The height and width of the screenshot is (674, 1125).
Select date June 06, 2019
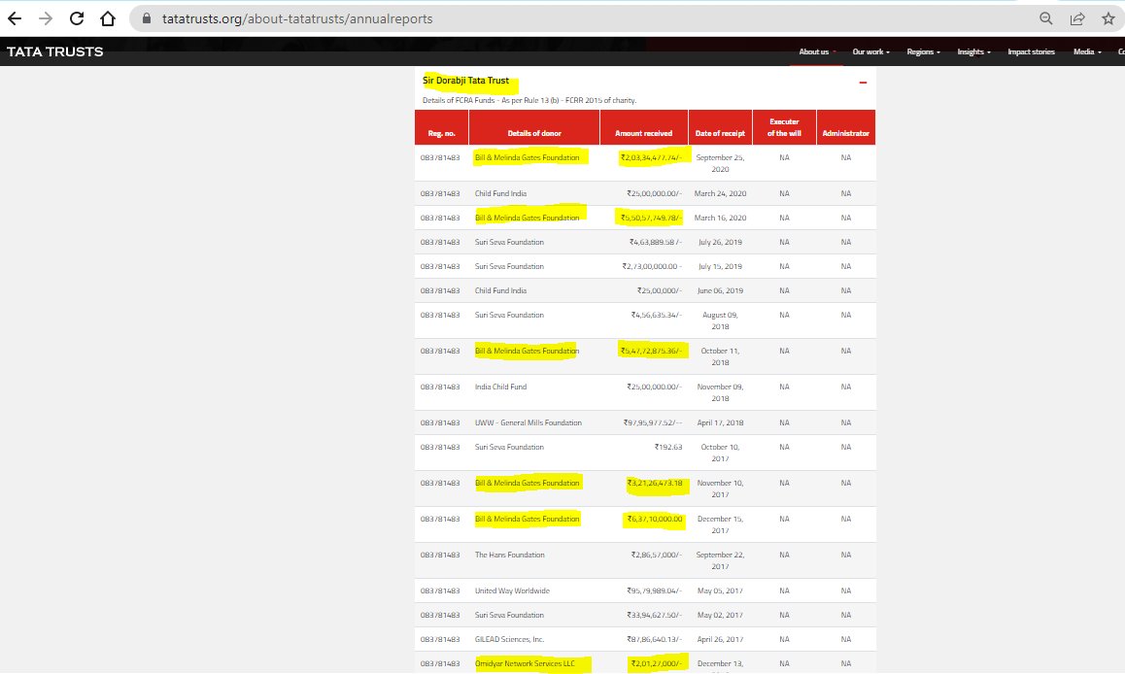click(x=720, y=290)
